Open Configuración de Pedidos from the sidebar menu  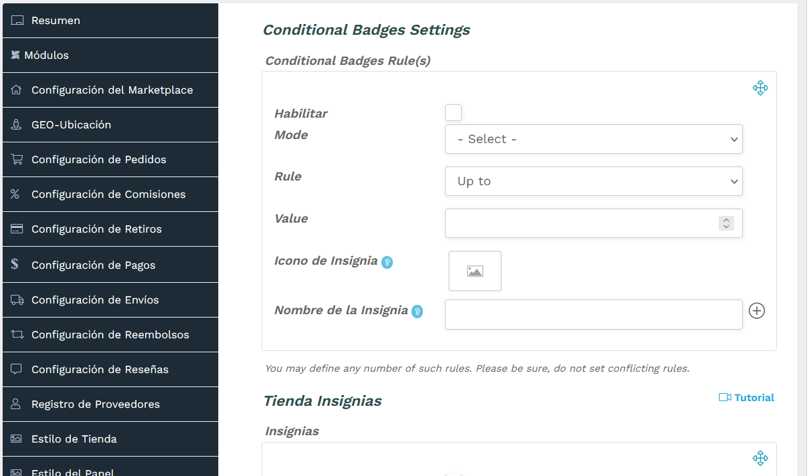click(x=100, y=159)
